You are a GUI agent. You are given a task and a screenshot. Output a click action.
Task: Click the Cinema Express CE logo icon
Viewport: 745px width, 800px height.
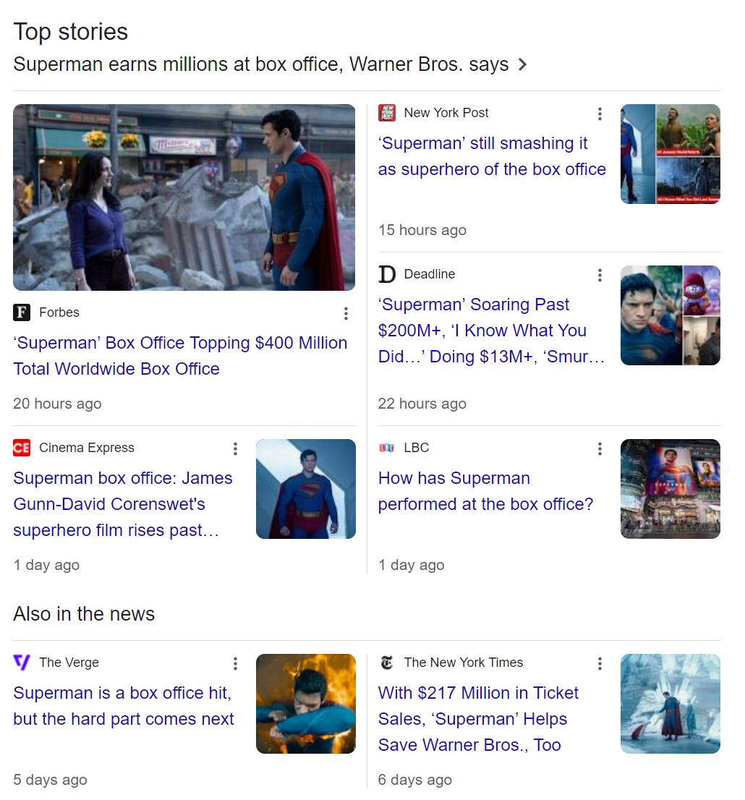point(22,448)
